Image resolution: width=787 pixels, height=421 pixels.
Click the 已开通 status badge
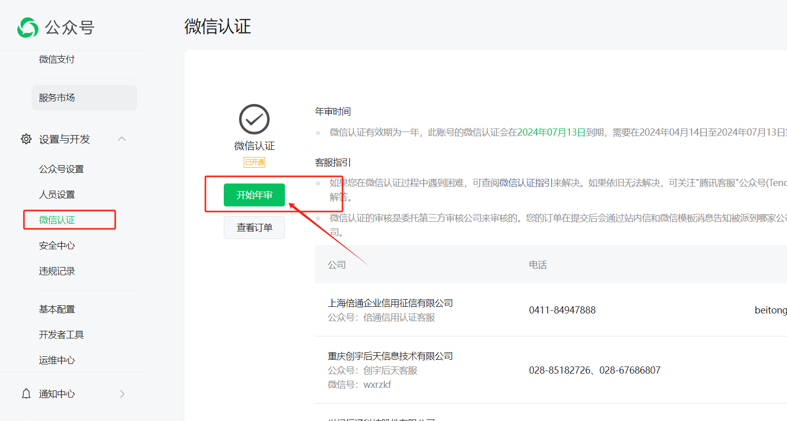[254, 163]
